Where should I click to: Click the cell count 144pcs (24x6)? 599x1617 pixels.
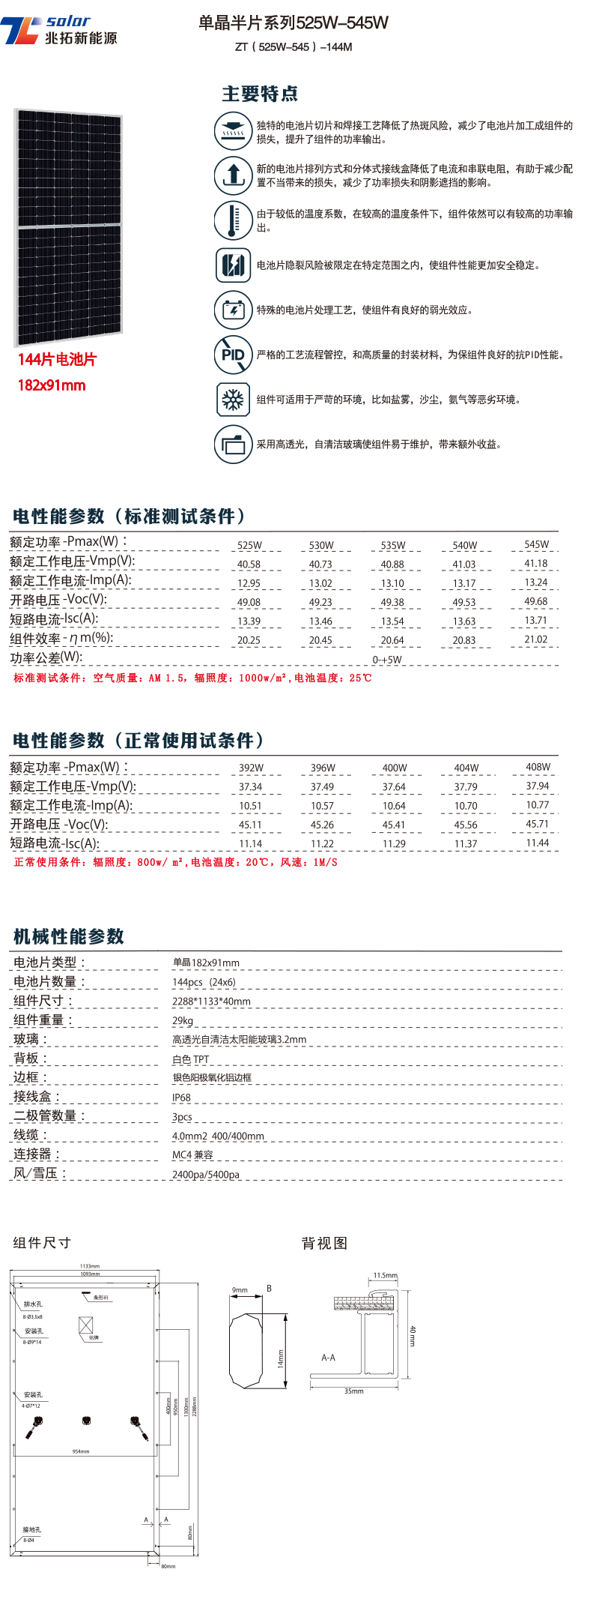(204, 982)
